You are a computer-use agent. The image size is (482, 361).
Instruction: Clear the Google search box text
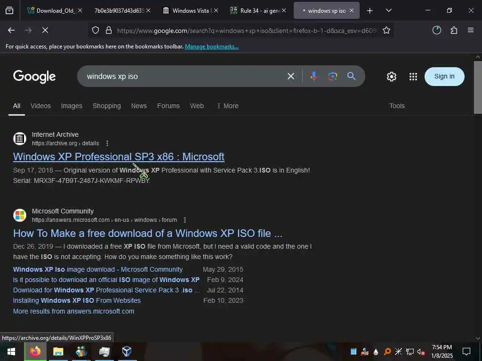pos(291,76)
